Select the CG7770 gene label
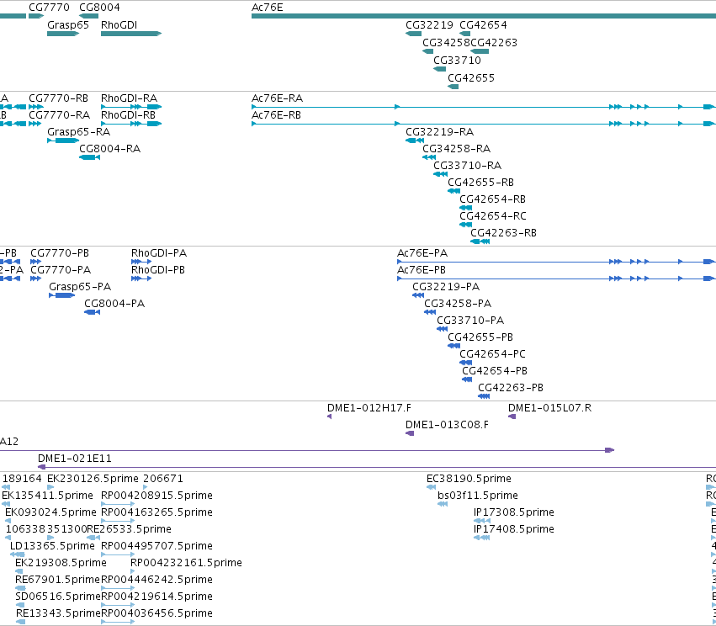 coord(49,8)
